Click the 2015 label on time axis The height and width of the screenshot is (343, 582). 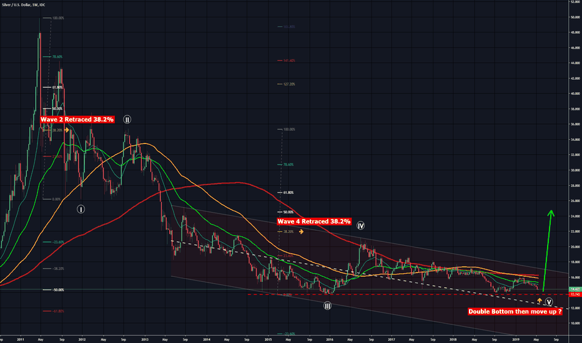click(x=269, y=339)
